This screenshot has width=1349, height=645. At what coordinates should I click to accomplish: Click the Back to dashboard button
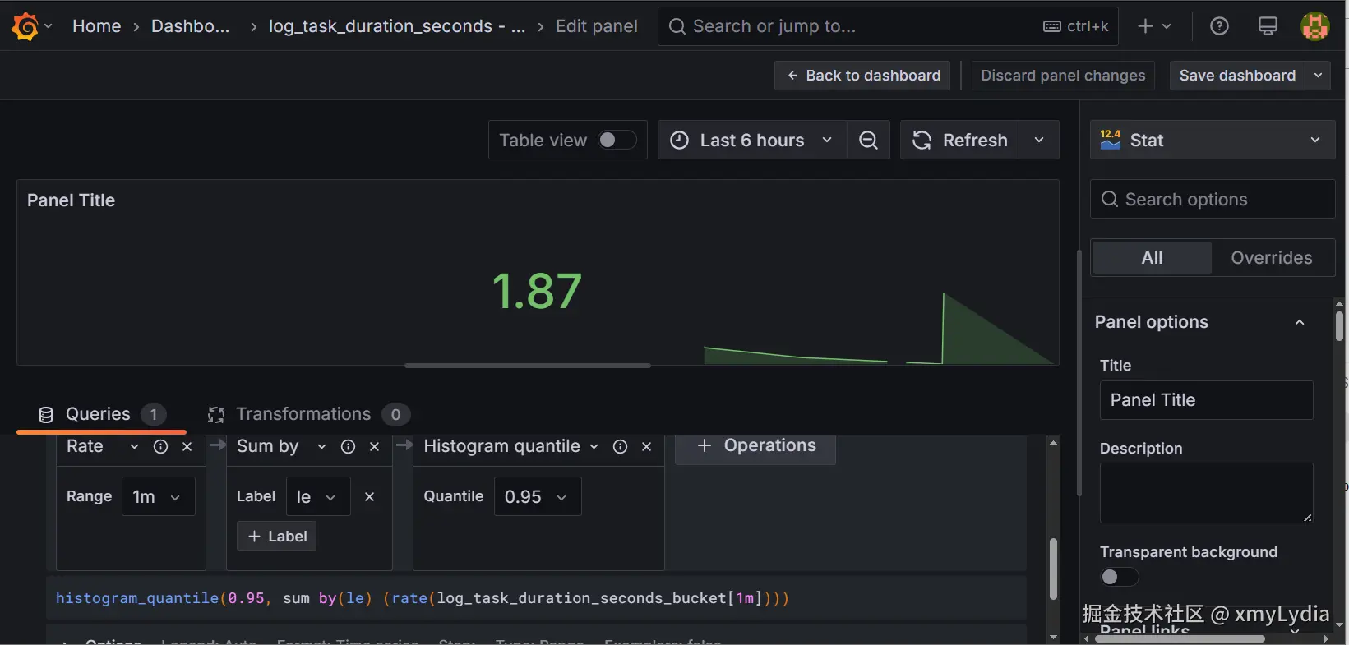(862, 76)
